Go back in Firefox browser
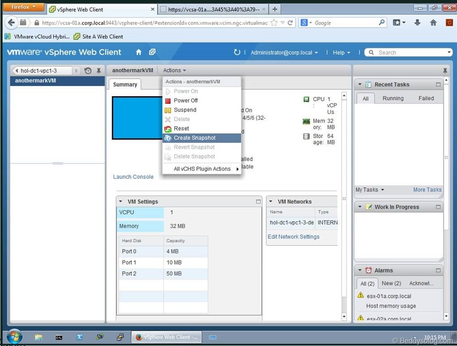 (11, 22)
